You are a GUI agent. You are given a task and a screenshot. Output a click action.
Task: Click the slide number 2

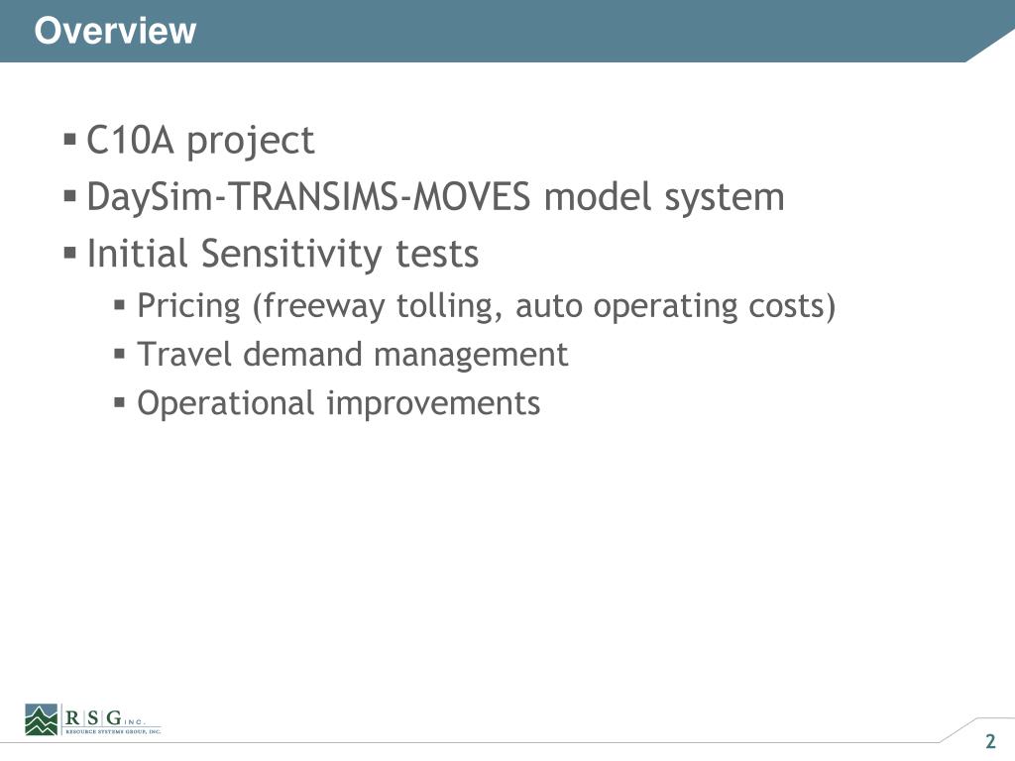(x=990, y=741)
